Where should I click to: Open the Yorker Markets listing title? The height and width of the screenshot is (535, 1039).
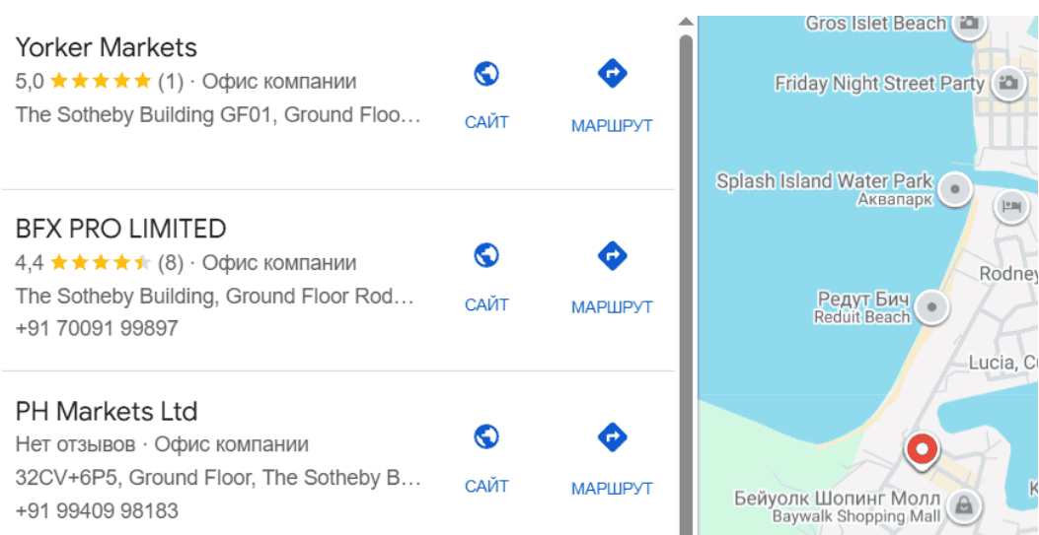[x=107, y=47]
